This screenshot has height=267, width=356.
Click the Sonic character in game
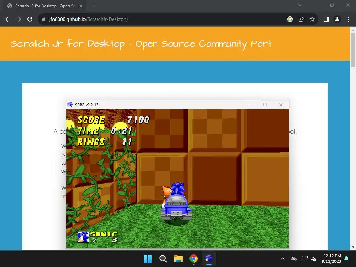point(177,189)
